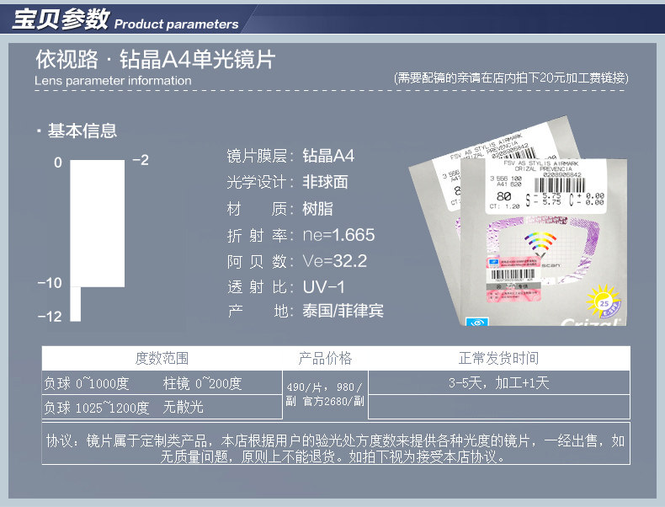Image resolution: width=665 pixels, height=507 pixels.
Task: Click the '透射比: UV-1' row
Action: pos(286,287)
